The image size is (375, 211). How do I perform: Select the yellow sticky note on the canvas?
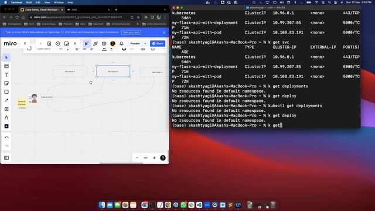[22, 103]
